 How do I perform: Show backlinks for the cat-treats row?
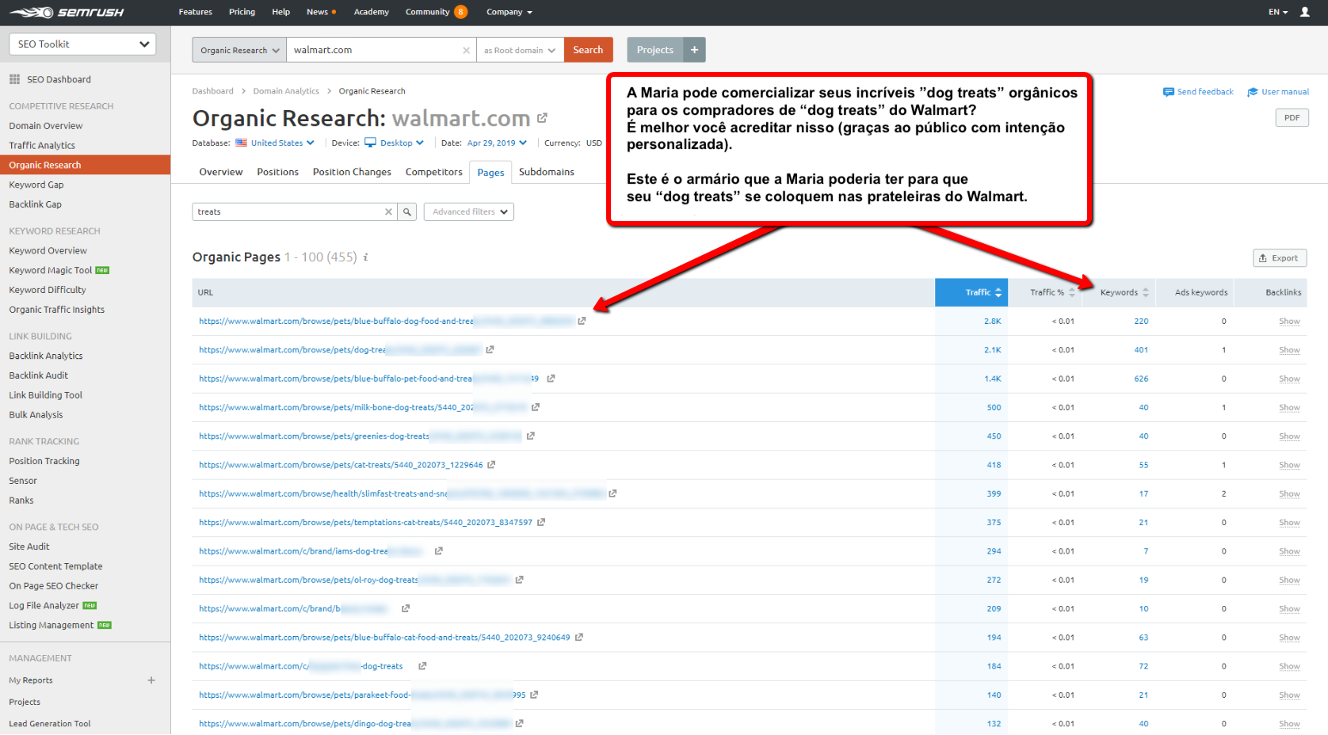[x=1289, y=465]
